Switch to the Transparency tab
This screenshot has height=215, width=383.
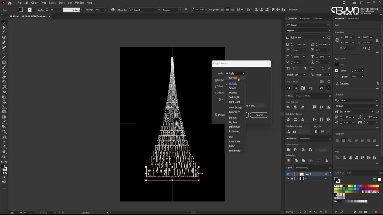pos(302,168)
